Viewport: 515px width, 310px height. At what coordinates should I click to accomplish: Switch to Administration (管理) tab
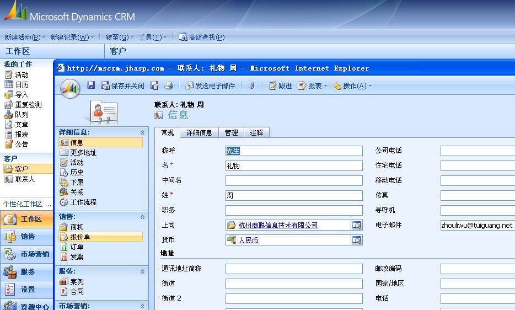click(231, 132)
